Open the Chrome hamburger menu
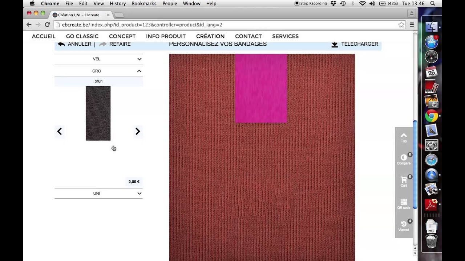 tap(412, 25)
